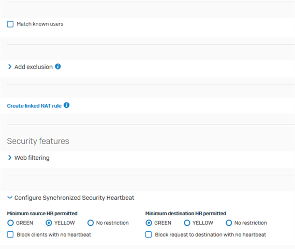This screenshot has height=249, width=295.
Task: Click chevron arrow before Add exclusion
Action: tap(10, 66)
